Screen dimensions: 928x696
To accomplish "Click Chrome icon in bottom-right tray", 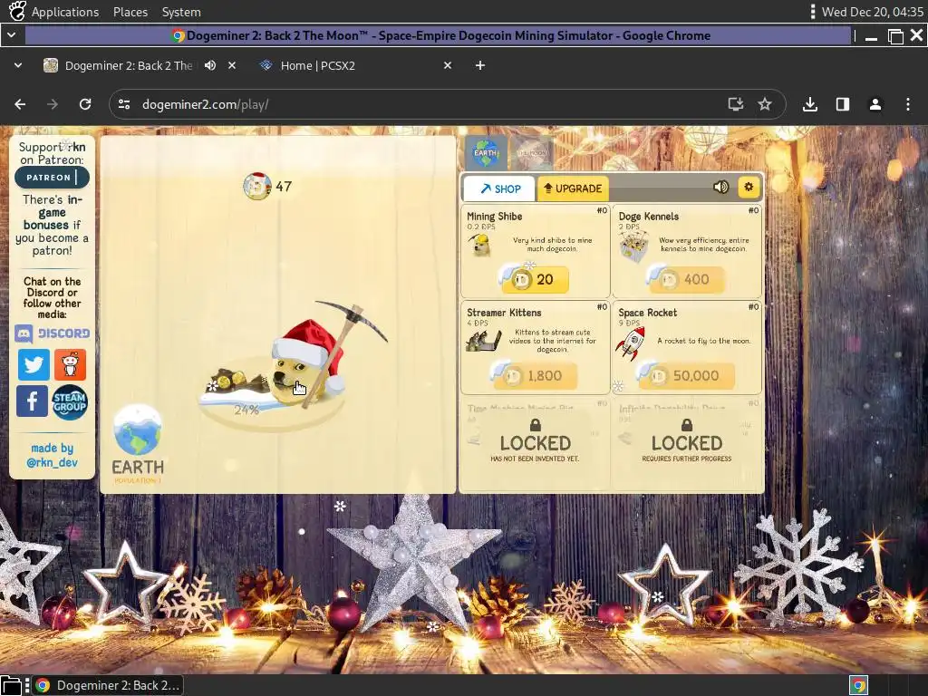I will tap(858, 685).
